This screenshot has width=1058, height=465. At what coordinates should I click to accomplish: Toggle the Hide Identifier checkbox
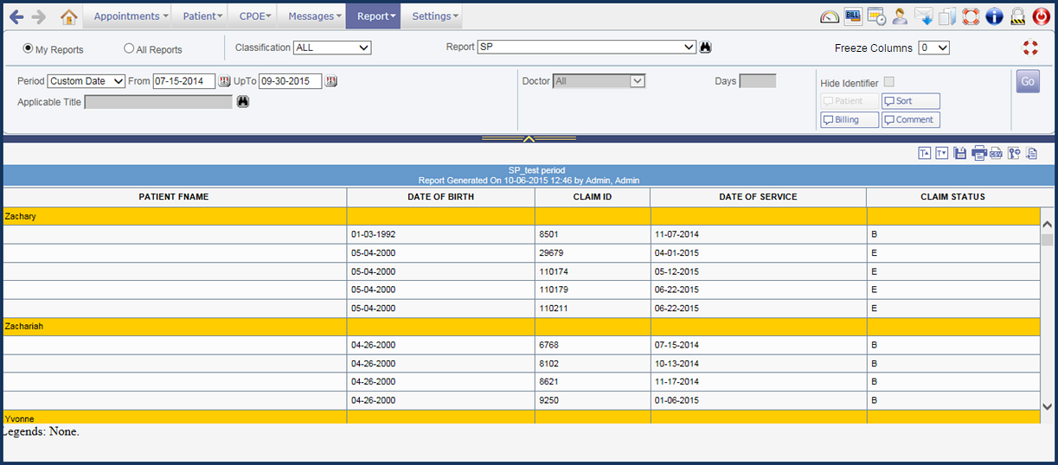pos(888,82)
